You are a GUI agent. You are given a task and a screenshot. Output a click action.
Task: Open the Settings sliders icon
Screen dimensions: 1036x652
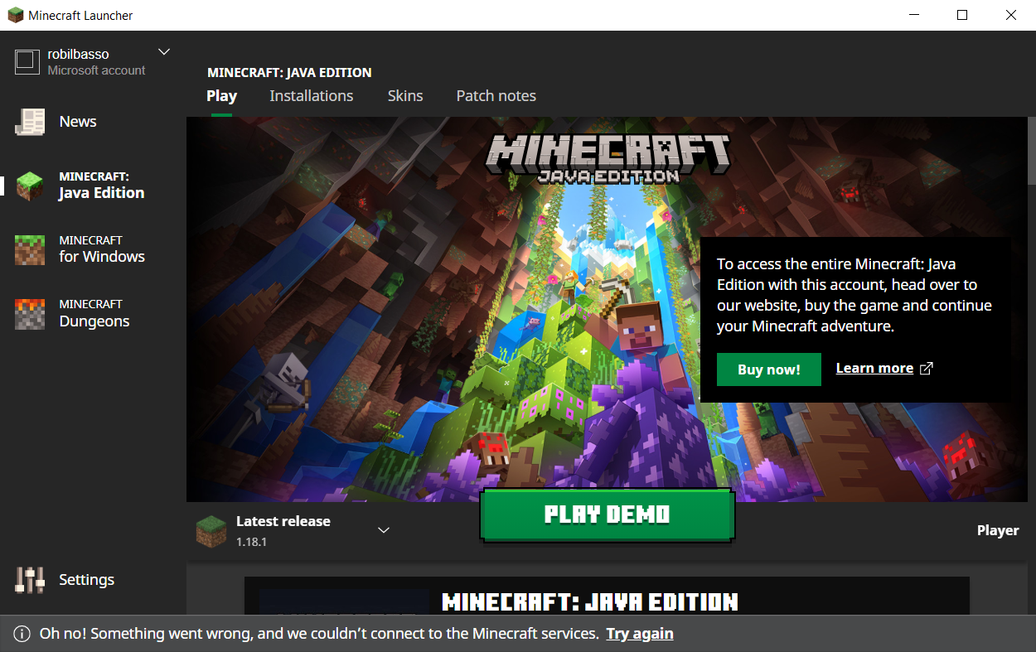[x=30, y=580]
